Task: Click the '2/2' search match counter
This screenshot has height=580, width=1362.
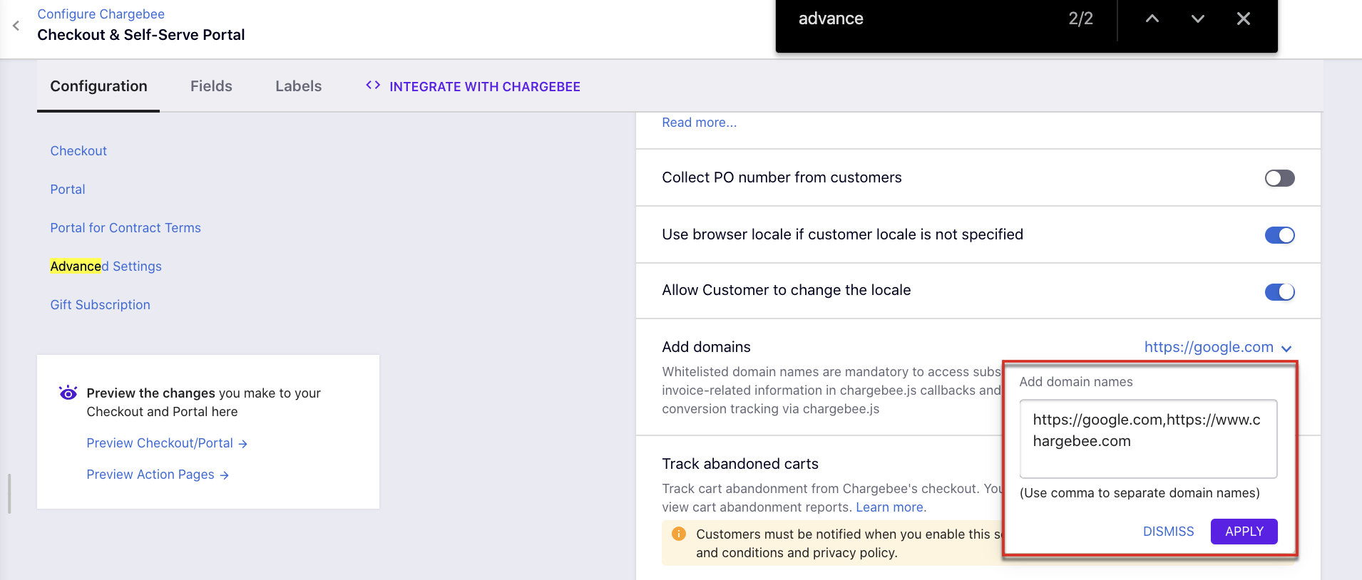Action: [x=1080, y=19]
